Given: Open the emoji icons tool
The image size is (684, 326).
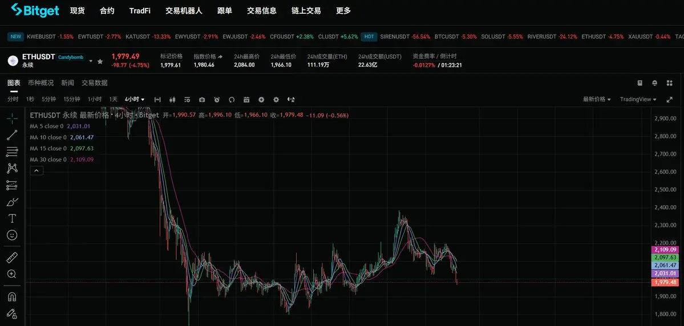Looking at the screenshot, I should point(12,235).
